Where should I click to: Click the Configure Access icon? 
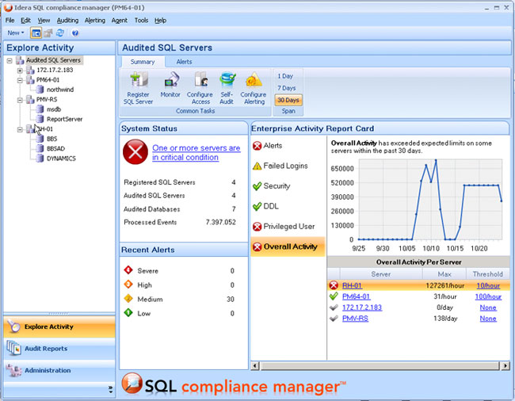point(200,79)
